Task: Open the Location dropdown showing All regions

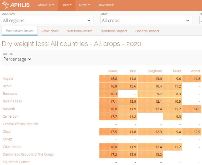Action: pyautogui.click(x=47, y=20)
